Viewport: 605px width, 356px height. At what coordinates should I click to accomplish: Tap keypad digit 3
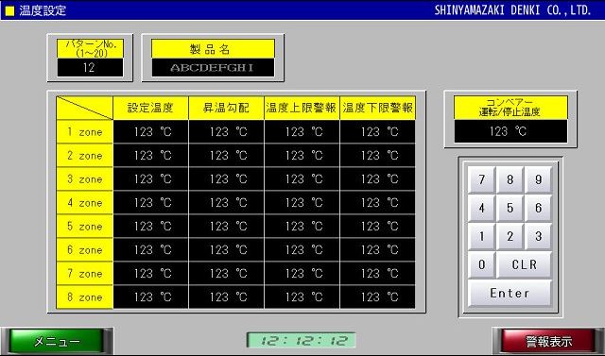coord(538,236)
